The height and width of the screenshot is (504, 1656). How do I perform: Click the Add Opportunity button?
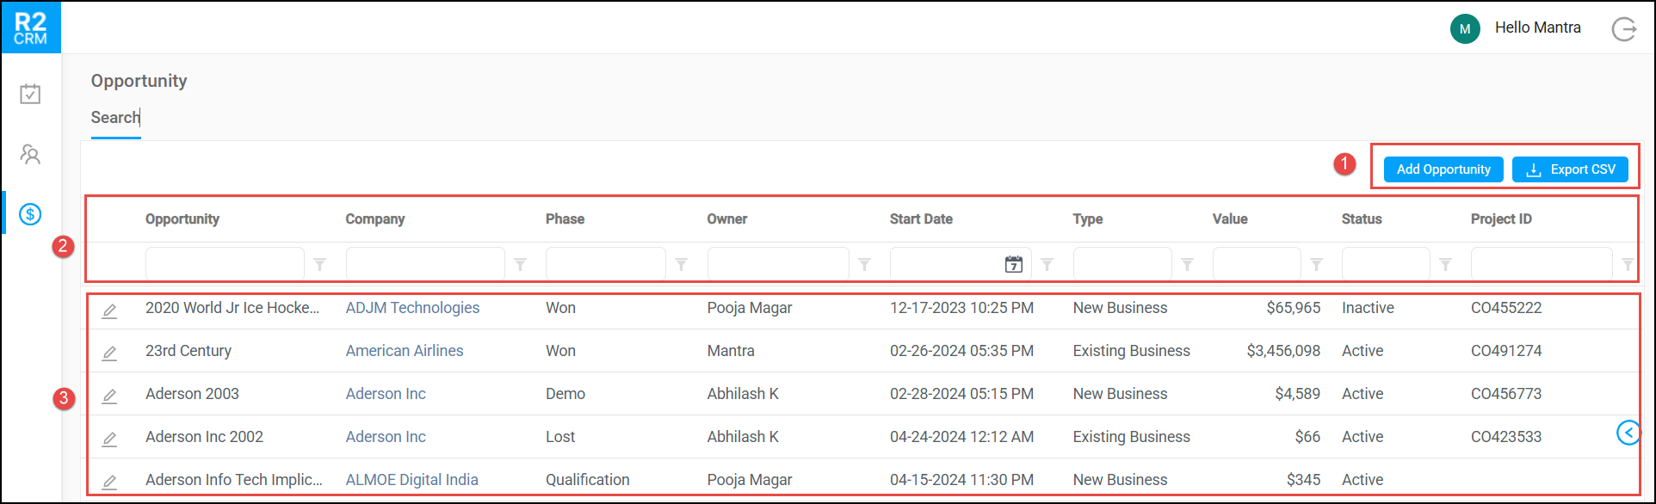1443,169
